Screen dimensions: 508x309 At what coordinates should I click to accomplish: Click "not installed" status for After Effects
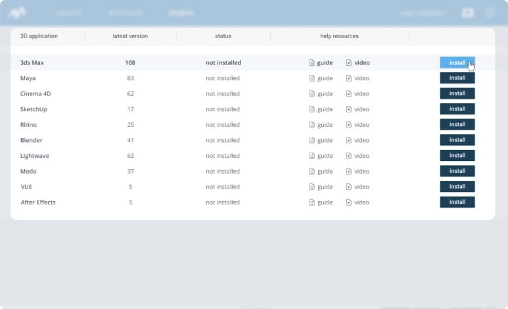223,202
